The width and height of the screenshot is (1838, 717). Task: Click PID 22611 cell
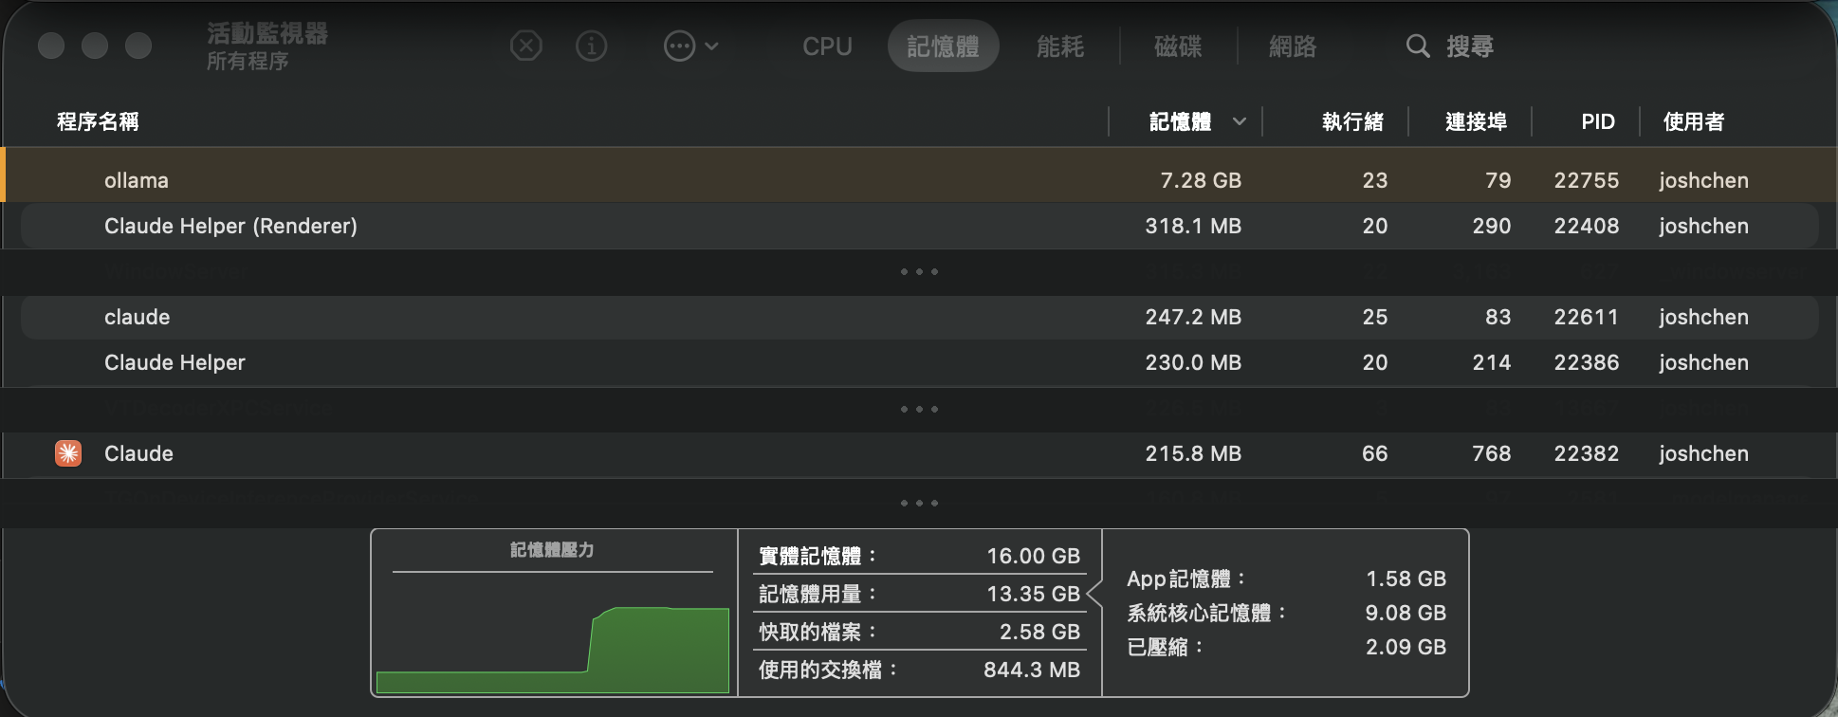[x=1586, y=317]
